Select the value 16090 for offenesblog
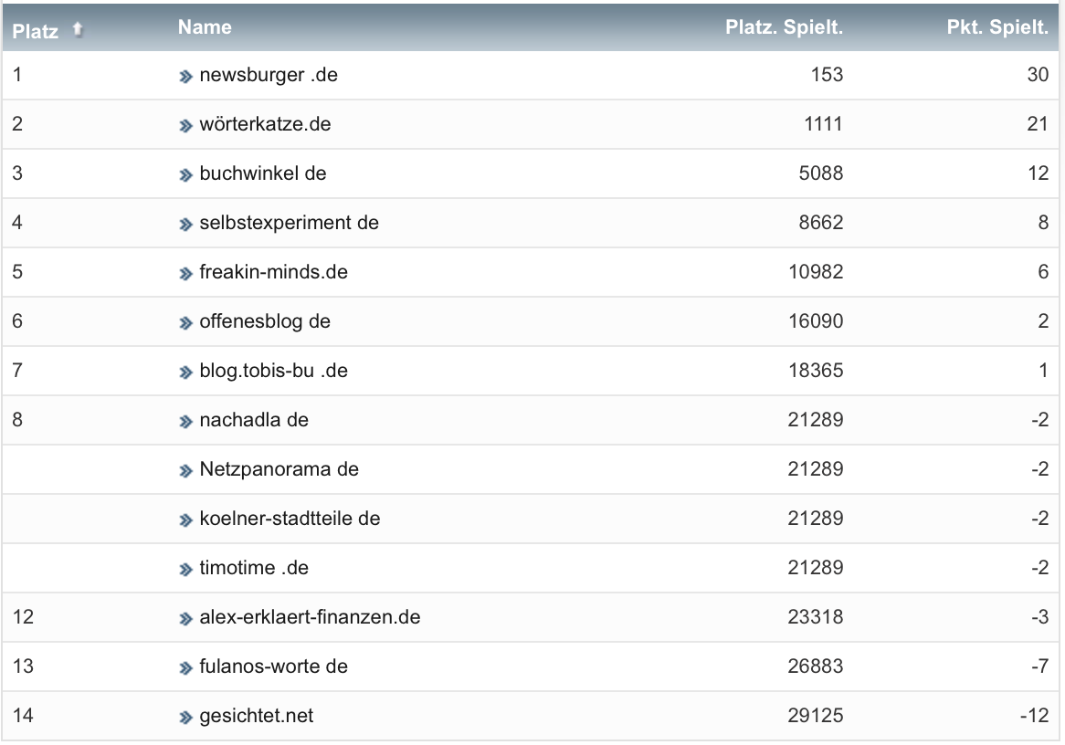This screenshot has width=1065, height=745. [x=816, y=321]
